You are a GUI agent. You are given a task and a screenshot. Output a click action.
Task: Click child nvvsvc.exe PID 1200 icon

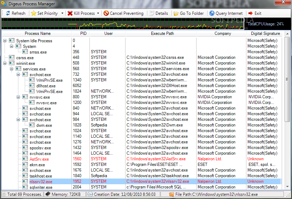pyautogui.click(x=32, y=102)
